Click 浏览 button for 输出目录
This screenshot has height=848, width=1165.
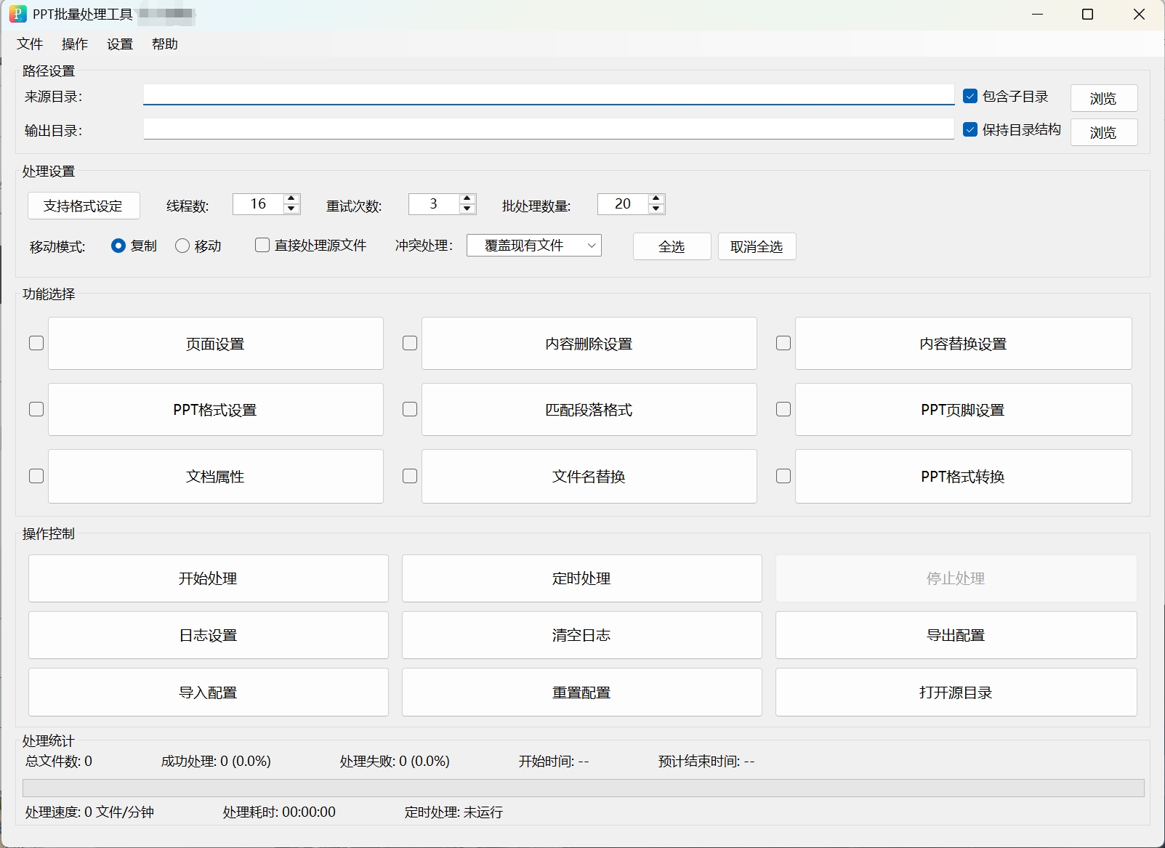click(x=1104, y=132)
